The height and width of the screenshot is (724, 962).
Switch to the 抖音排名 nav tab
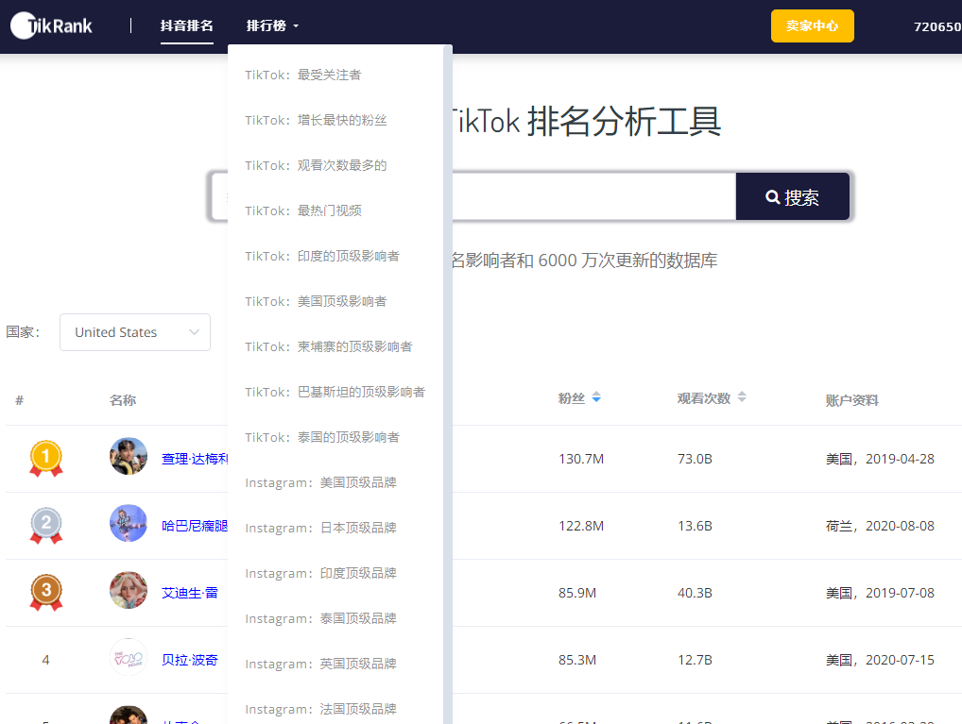[x=186, y=26]
